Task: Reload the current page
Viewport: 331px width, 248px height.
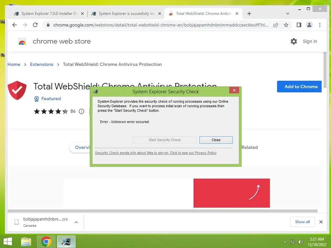Action: [35, 25]
